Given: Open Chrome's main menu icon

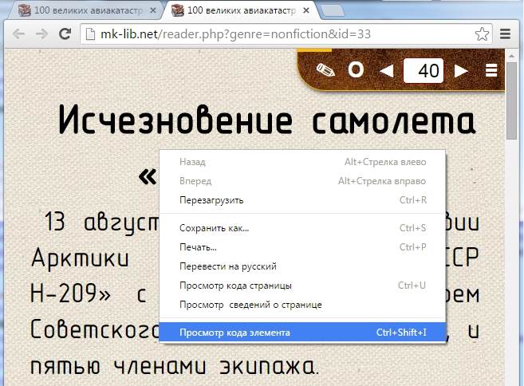Looking at the screenshot, I should point(505,33).
